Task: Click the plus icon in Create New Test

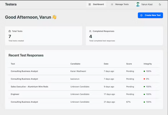Action: pyautogui.click(x=141, y=15)
